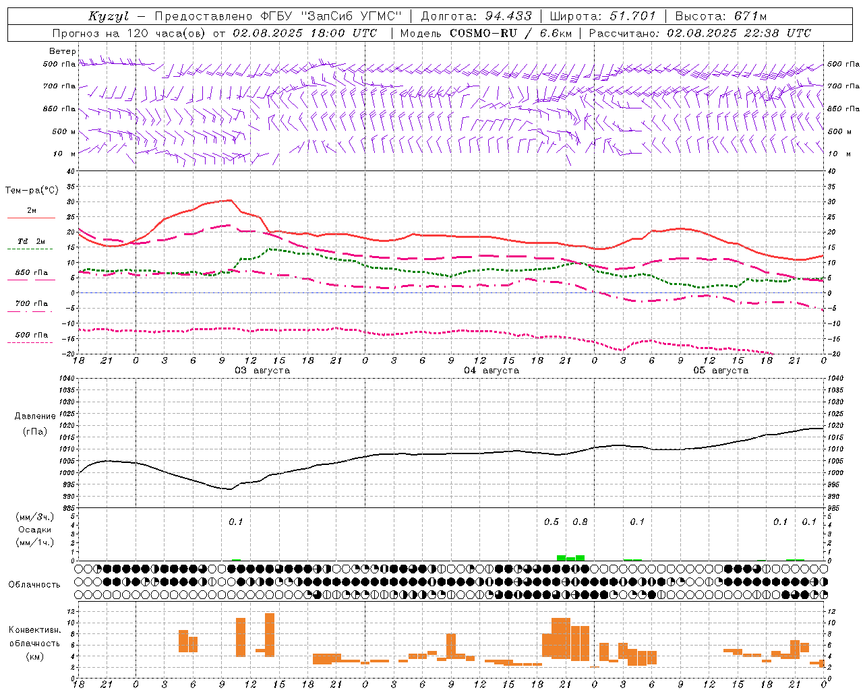Click the forecast start '02.08.2025 18:00 UTC'
Image resolution: width=863 pixels, height=690 pixels.
tap(305, 33)
